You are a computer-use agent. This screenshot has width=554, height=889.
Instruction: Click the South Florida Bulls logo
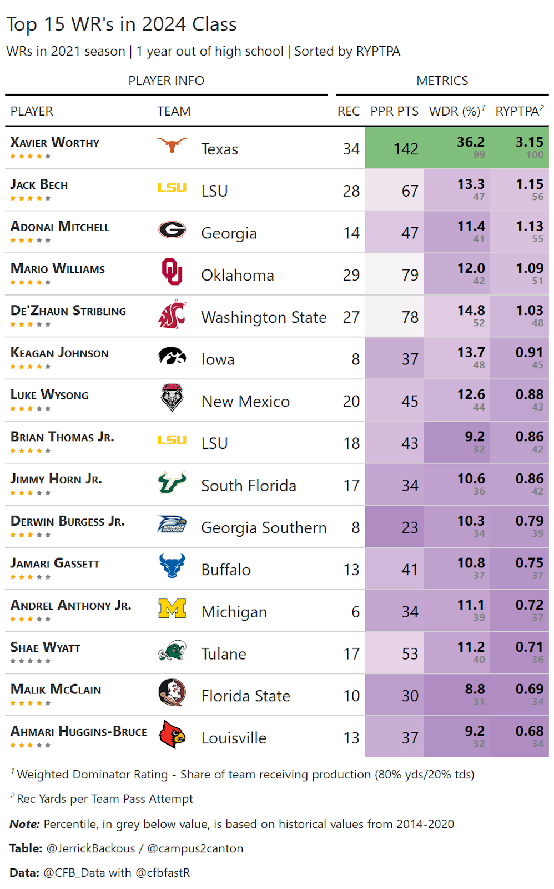tap(172, 482)
